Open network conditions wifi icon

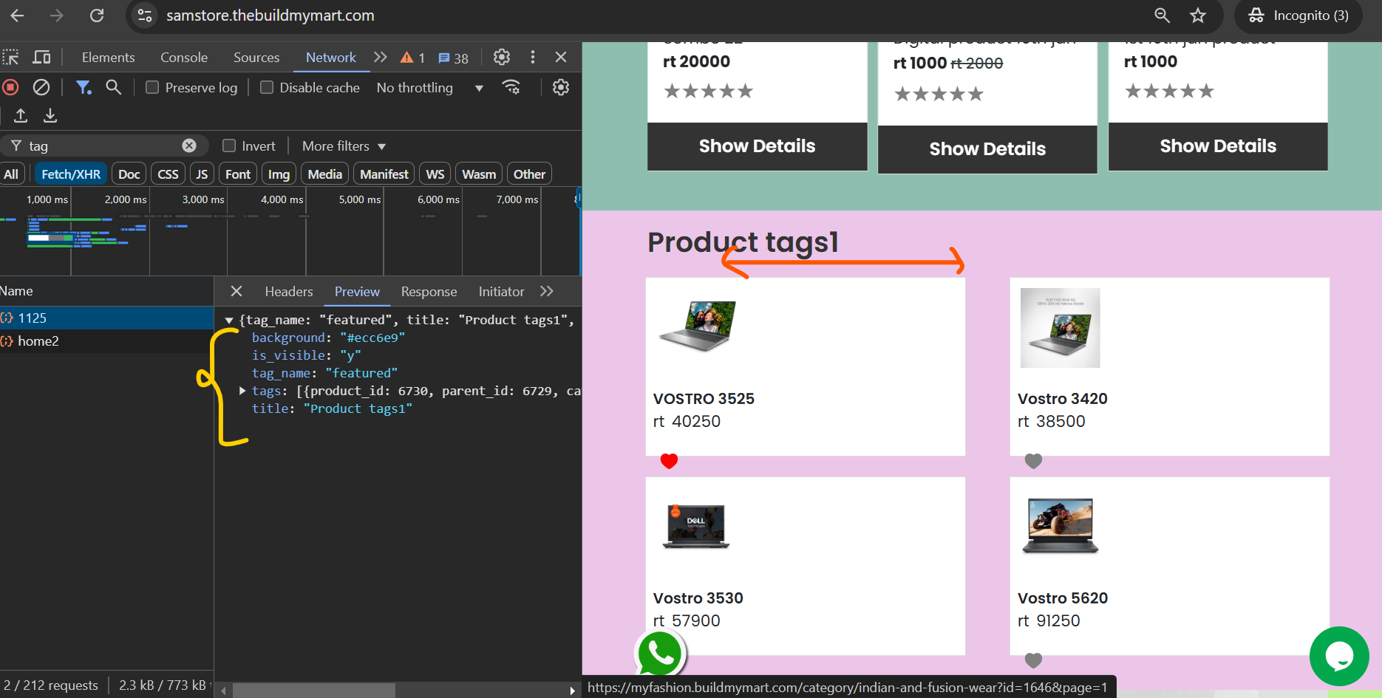coord(511,87)
